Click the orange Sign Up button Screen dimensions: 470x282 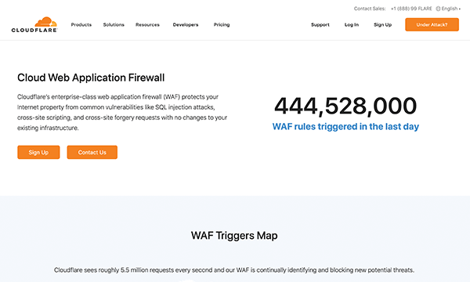point(38,152)
